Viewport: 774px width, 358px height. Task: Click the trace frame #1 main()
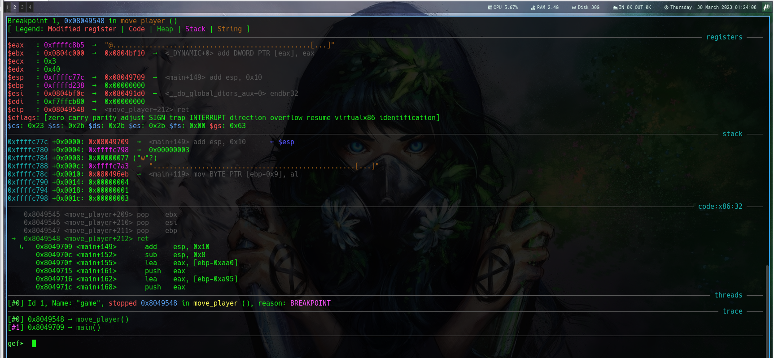coord(54,327)
